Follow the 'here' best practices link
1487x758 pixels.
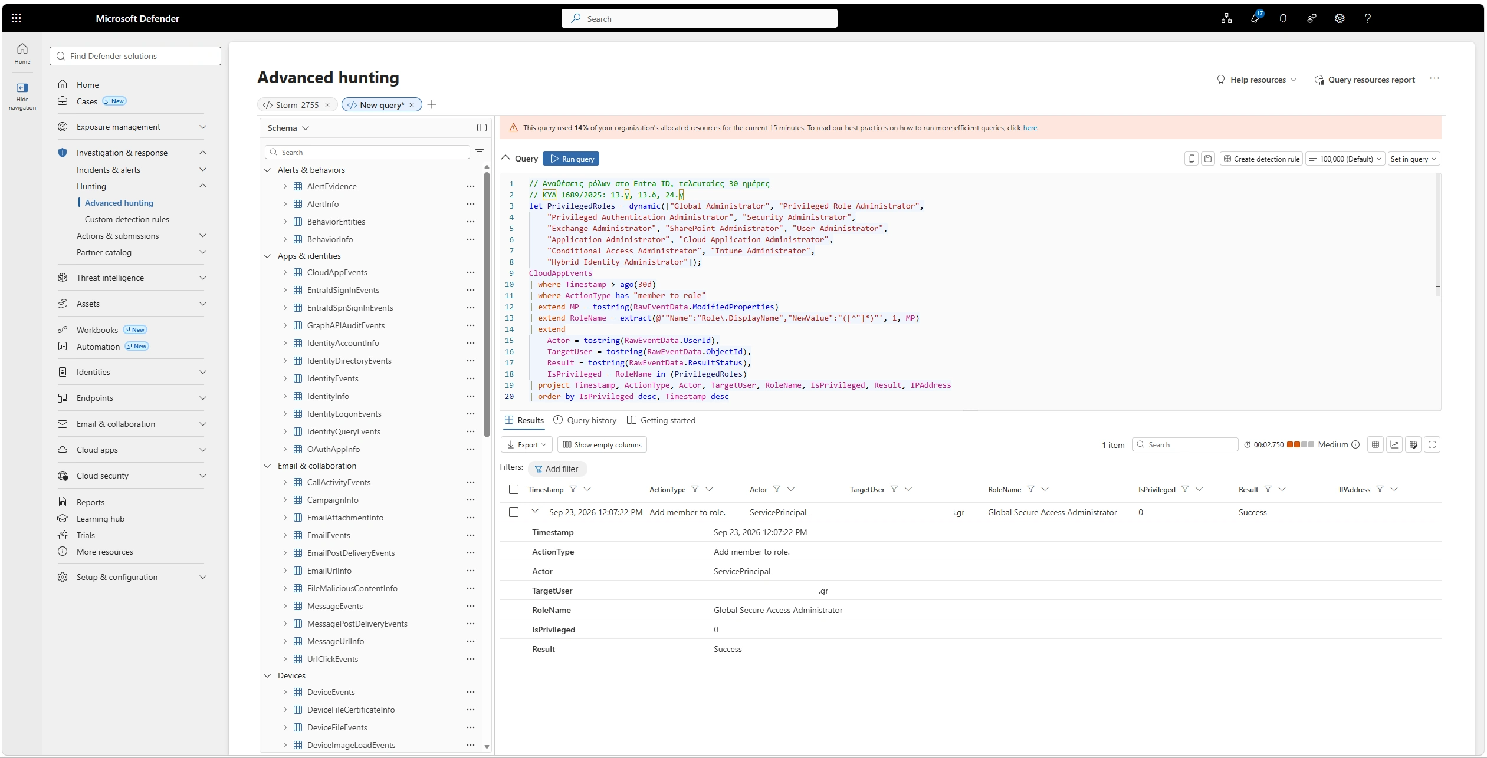click(x=1029, y=128)
